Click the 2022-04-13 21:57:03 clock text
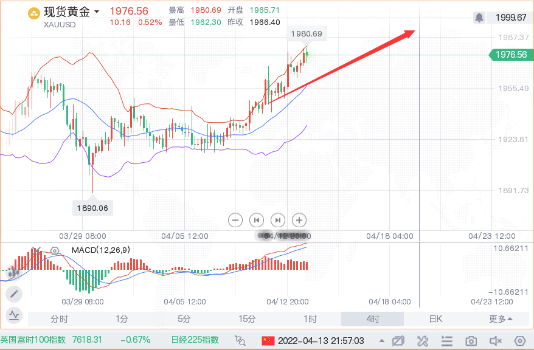Image resolution: width=534 pixels, height=350 pixels. click(x=321, y=340)
